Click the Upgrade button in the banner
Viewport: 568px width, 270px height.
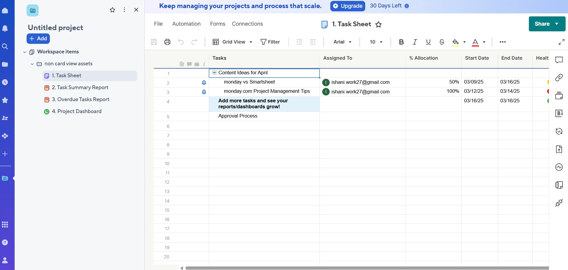pos(348,6)
